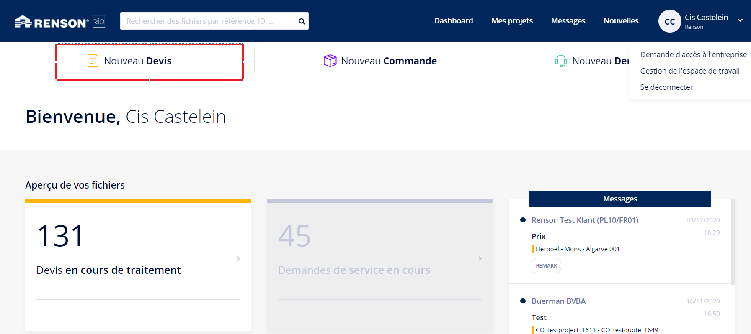This screenshot has width=751, height=334.
Task: Click the yellow document Devis icon
Action: pyautogui.click(x=93, y=61)
